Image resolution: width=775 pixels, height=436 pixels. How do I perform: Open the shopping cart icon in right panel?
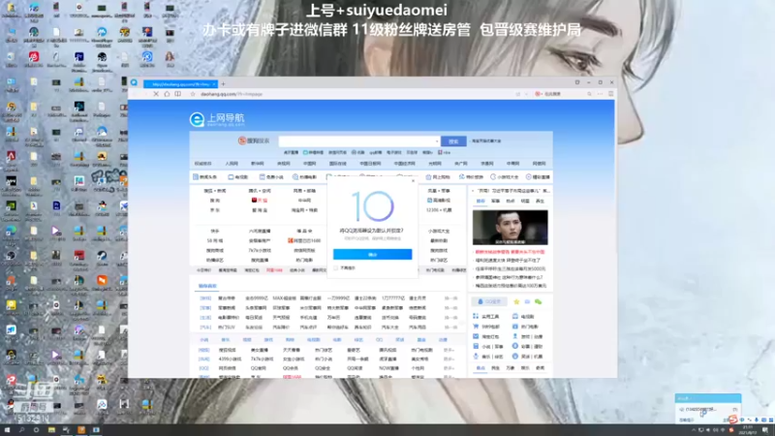pos(476,327)
